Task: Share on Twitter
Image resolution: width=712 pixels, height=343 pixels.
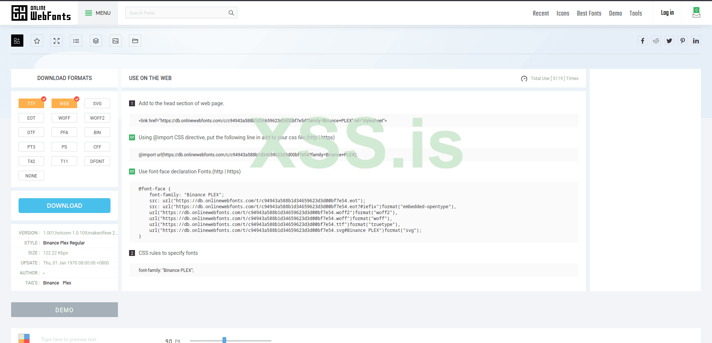Action: 669,41
